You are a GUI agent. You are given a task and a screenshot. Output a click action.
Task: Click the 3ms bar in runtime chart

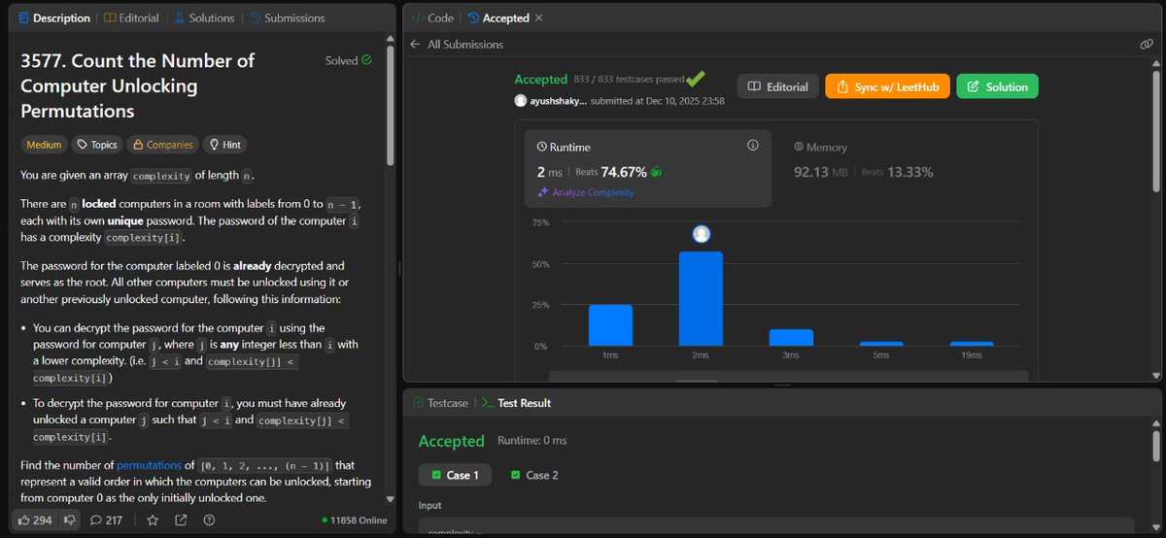(791, 337)
